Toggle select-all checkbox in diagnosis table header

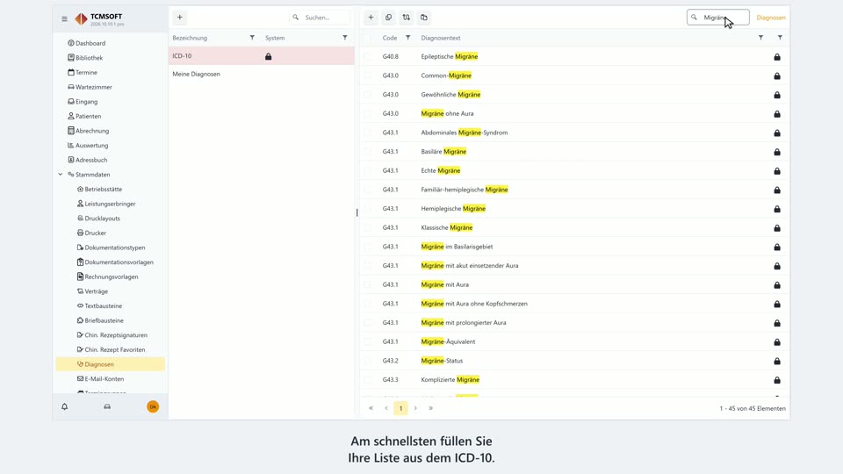click(x=368, y=38)
